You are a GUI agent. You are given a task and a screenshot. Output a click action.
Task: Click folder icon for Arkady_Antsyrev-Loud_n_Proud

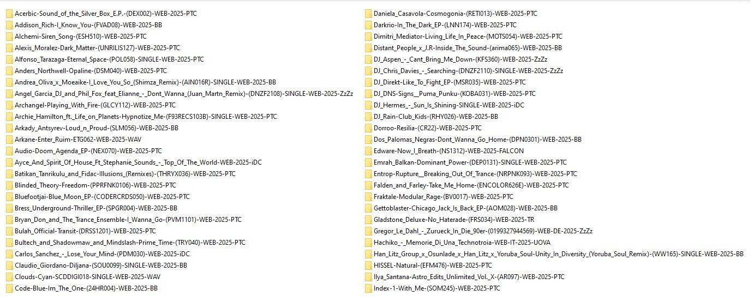pos(9,128)
